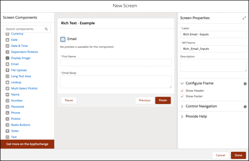Screen dimensions: 249x161
Task: Select the Password component icon
Action: pyautogui.click(x=7, y=107)
